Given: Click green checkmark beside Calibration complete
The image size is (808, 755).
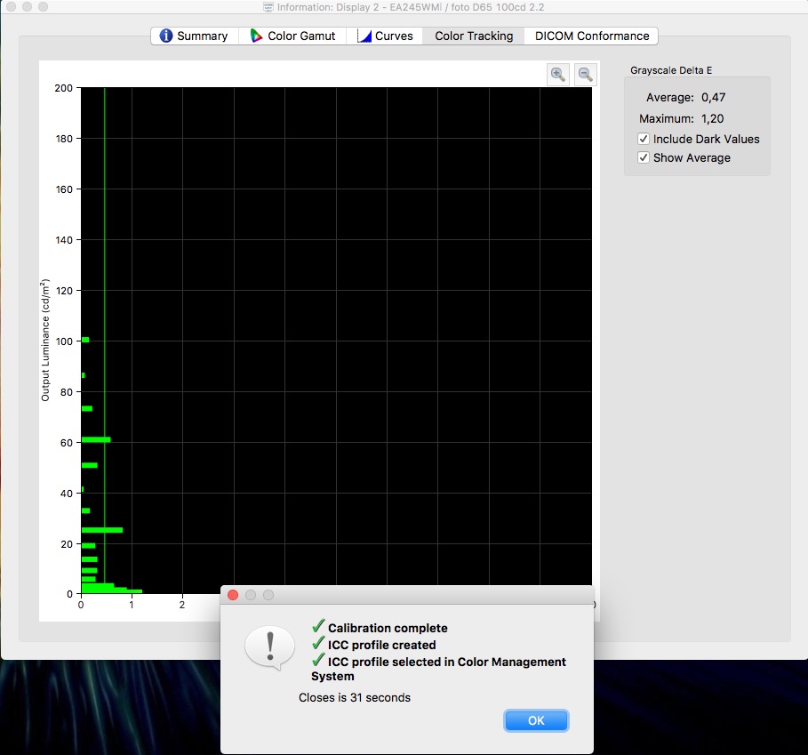Looking at the screenshot, I should click(318, 627).
